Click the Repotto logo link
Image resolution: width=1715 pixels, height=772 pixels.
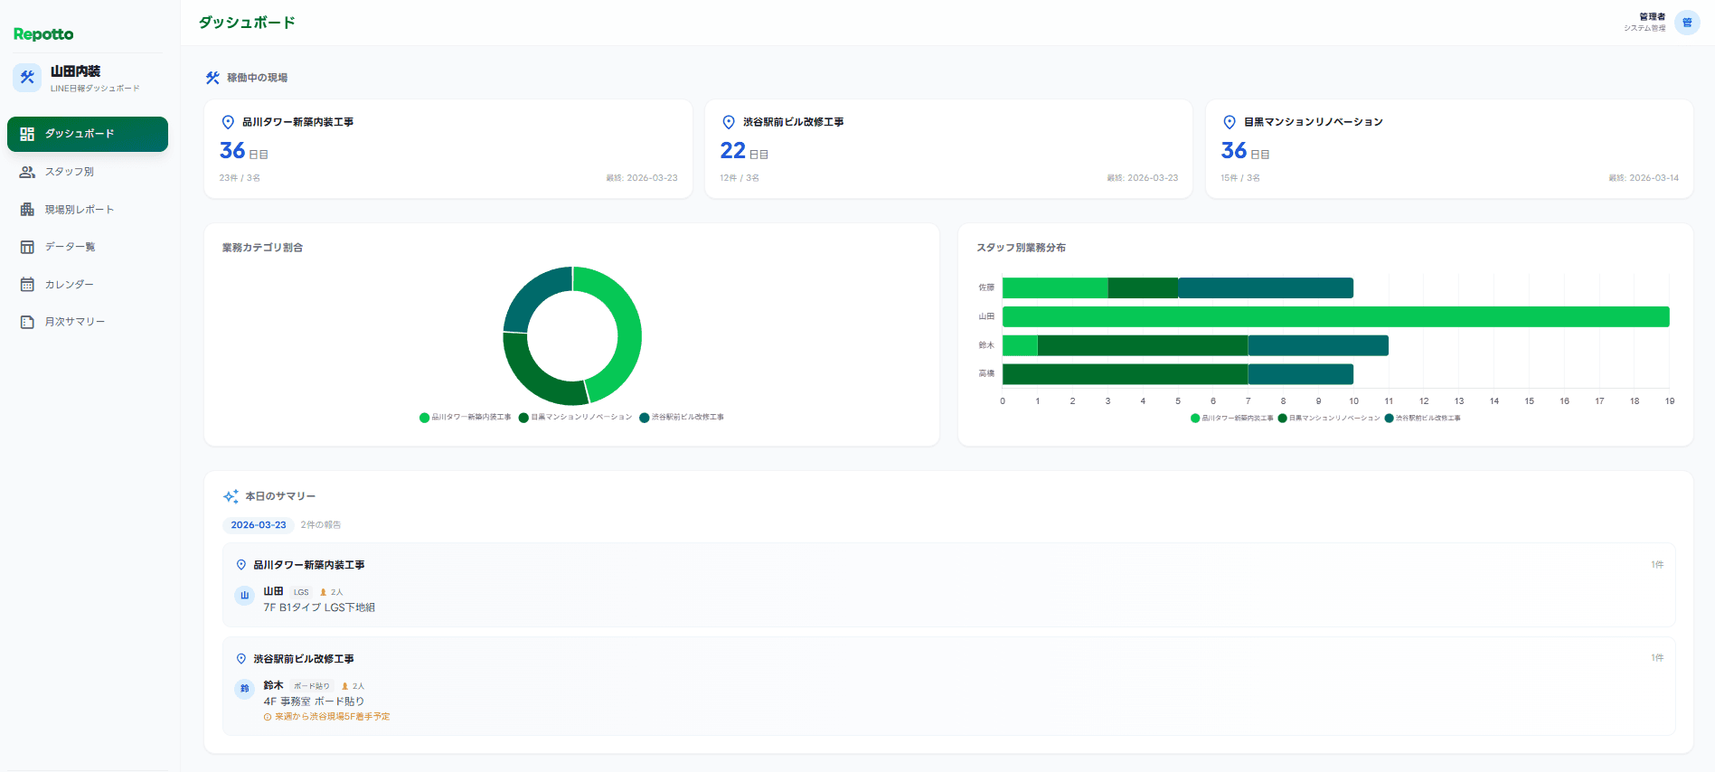(43, 34)
